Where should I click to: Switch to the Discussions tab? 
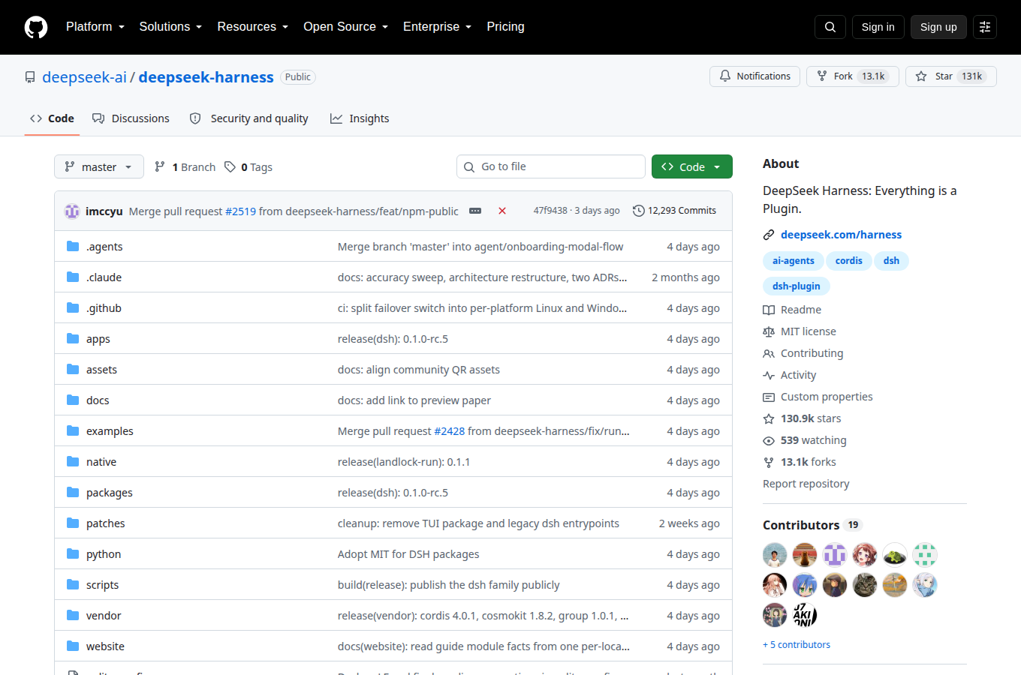click(x=131, y=118)
